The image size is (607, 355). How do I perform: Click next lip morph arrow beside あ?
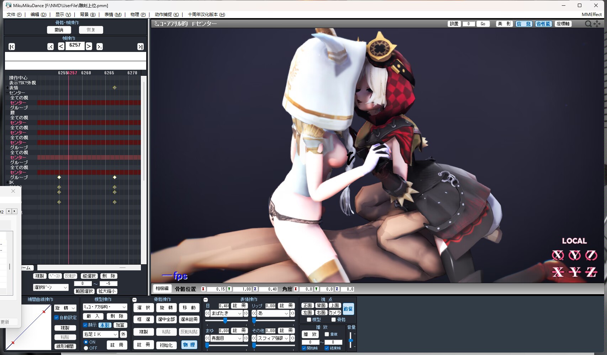(292, 313)
